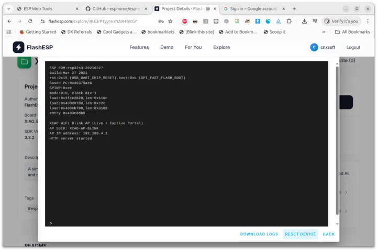This screenshot has width=377, height=250.
Task: Click the Blink this site bookmark
Action: pyautogui.click(x=197, y=32)
